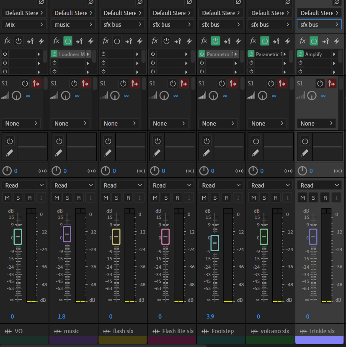Open Read automation dropdown on flash sfx track
Image resolution: width=346 pixels, height=347 pixels.
[122, 185]
